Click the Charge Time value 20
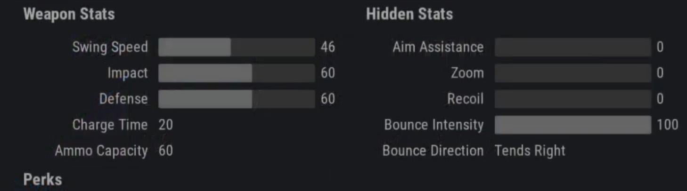The height and width of the screenshot is (191, 687). (x=165, y=125)
